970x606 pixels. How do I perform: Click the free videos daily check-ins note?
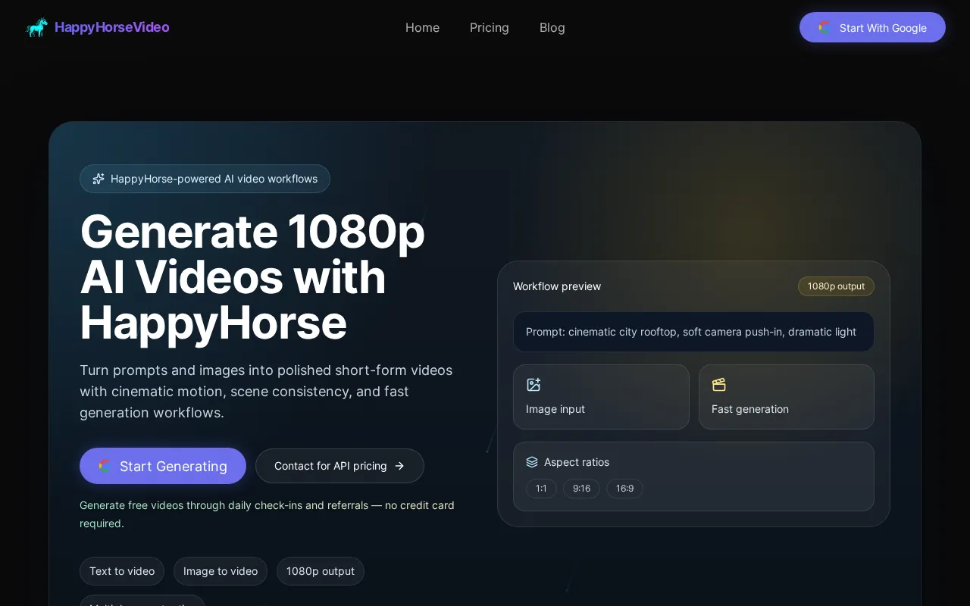[x=267, y=514]
